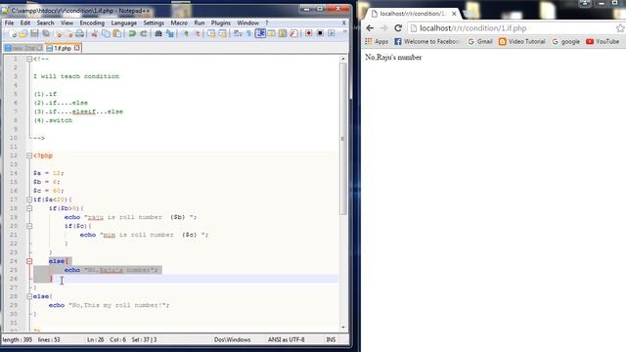Image resolution: width=626 pixels, height=352 pixels.
Task: Open the google bookmark
Action: 565,41
